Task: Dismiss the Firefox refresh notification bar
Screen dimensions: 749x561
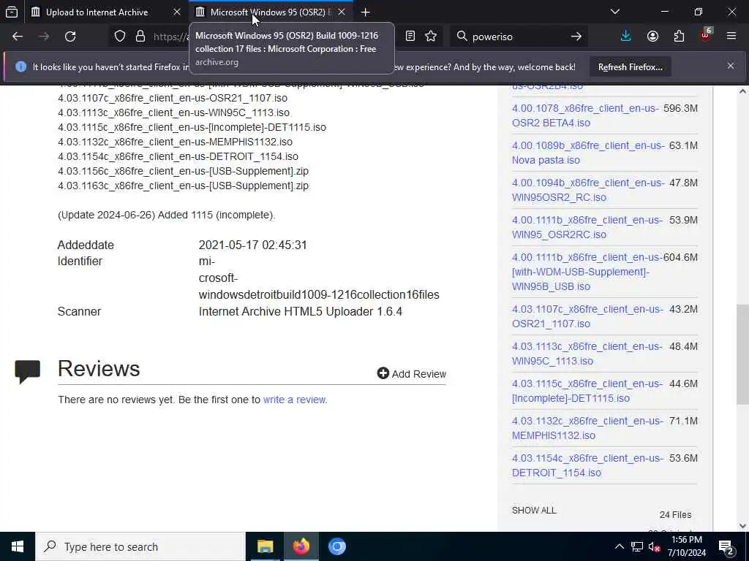Action: [731, 66]
